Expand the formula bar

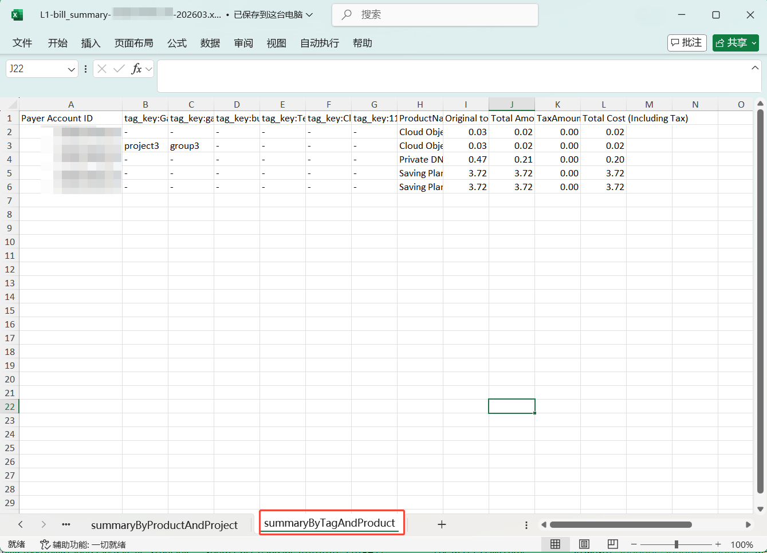754,68
